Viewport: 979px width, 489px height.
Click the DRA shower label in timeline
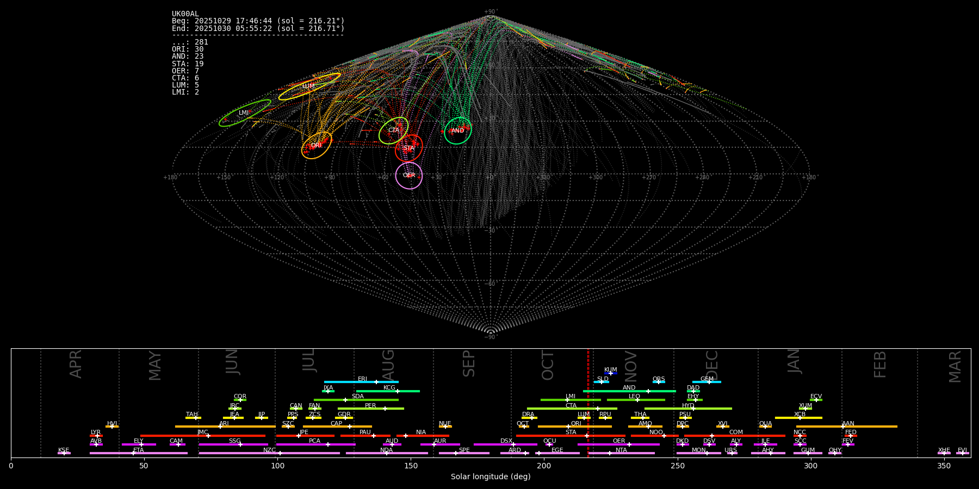(528, 415)
